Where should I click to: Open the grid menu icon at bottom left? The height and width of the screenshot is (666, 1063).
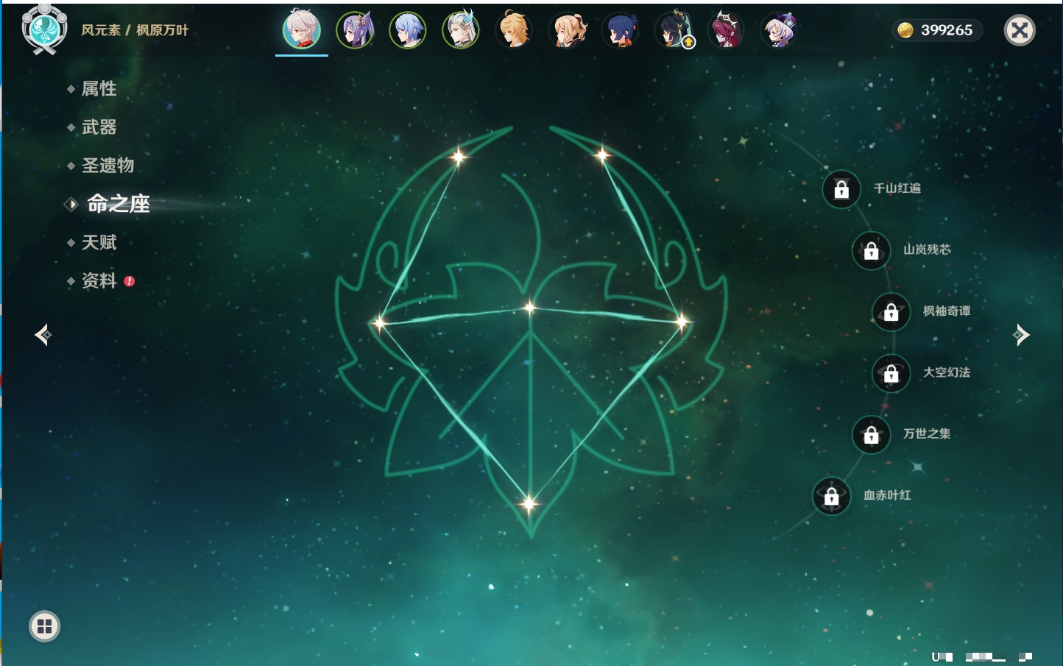point(44,626)
